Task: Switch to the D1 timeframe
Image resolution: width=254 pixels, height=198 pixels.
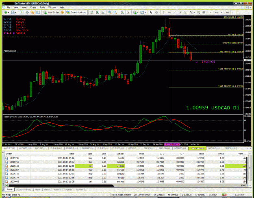Action: (233, 12)
